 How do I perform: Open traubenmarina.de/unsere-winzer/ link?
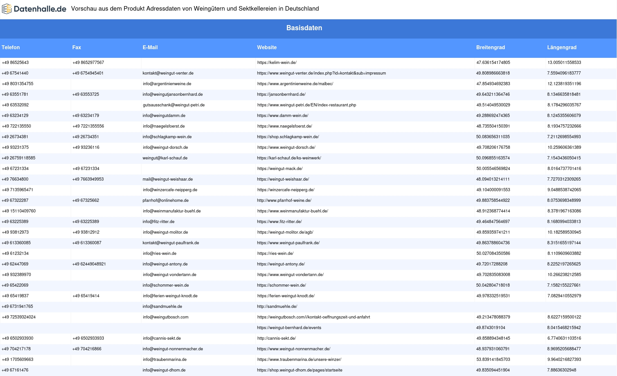(x=299, y=360)
